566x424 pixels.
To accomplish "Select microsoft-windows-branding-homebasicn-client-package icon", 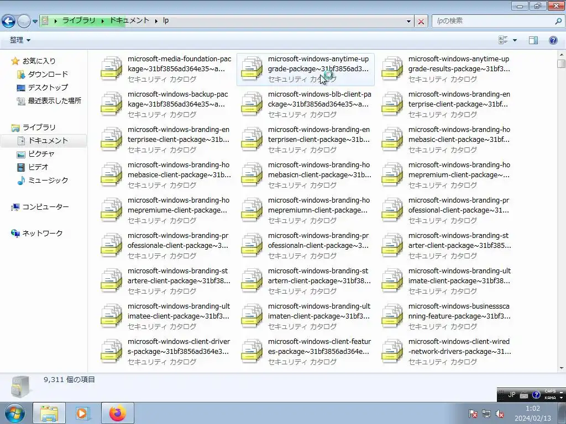I will coord(251,174).
